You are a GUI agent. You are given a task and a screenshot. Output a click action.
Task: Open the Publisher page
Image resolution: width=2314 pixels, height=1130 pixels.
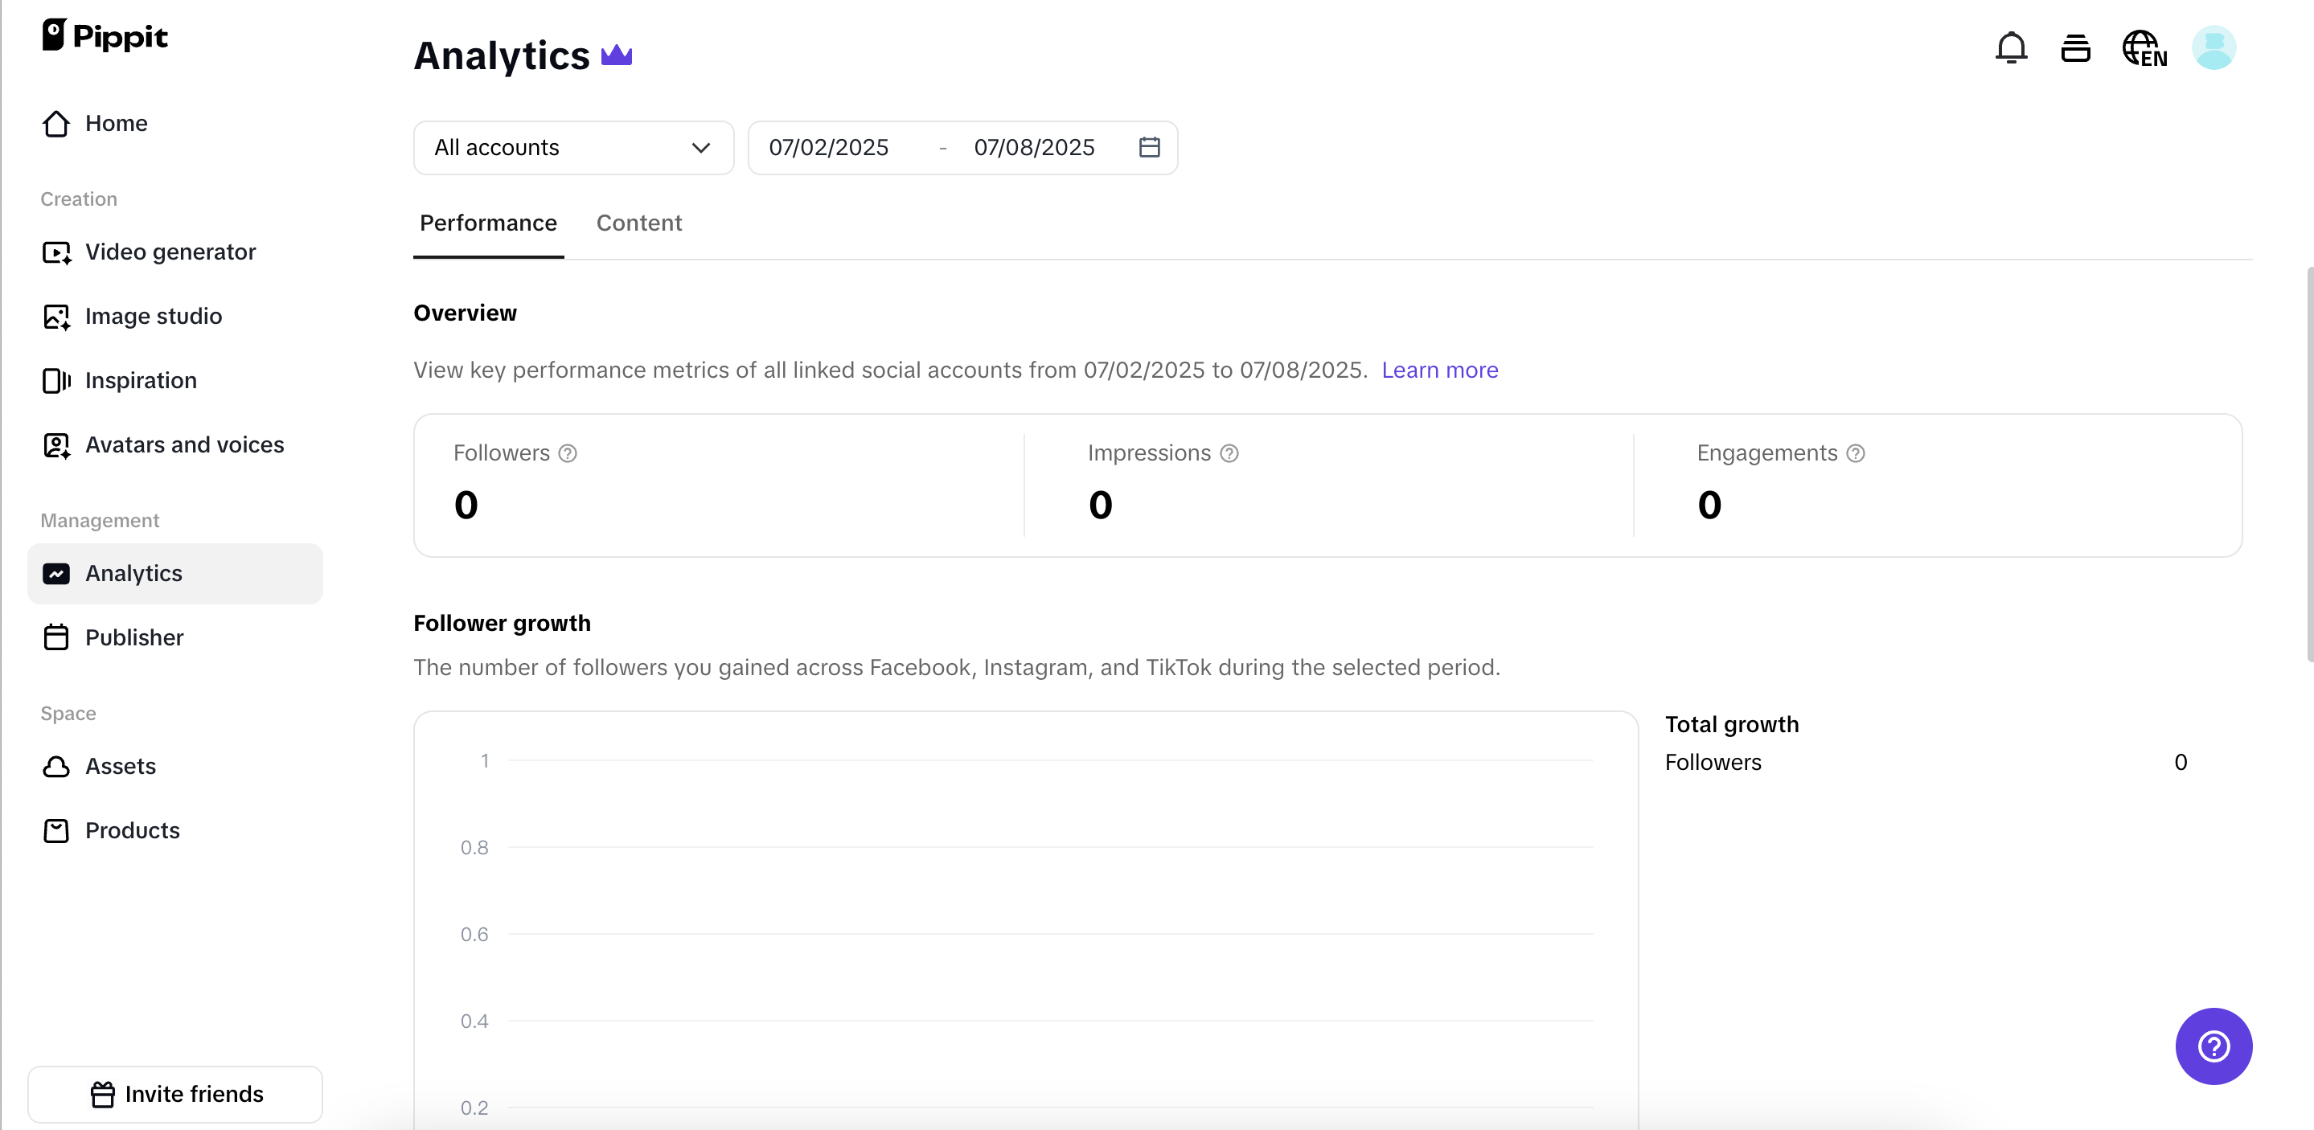coord(135,637)
